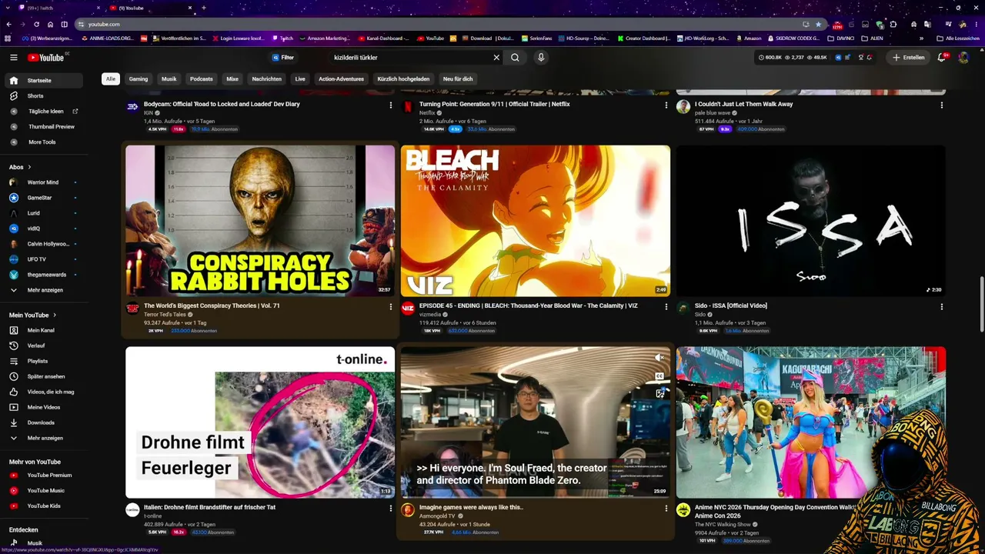The height and width of the screenshot is (554, 985).
Task: Open the YouTube guide hamburger menu
Action: click(x=13, y=58)
